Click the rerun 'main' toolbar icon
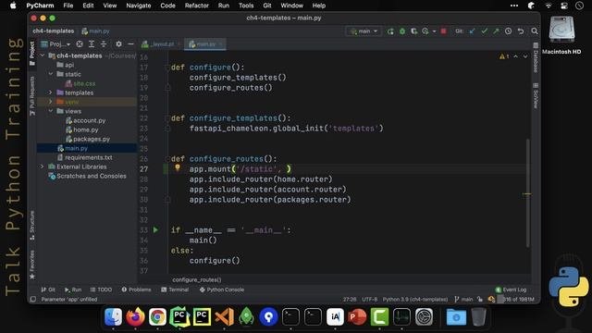Image resolution: width=592 pixels, height=333 pixels. [390, 31]
